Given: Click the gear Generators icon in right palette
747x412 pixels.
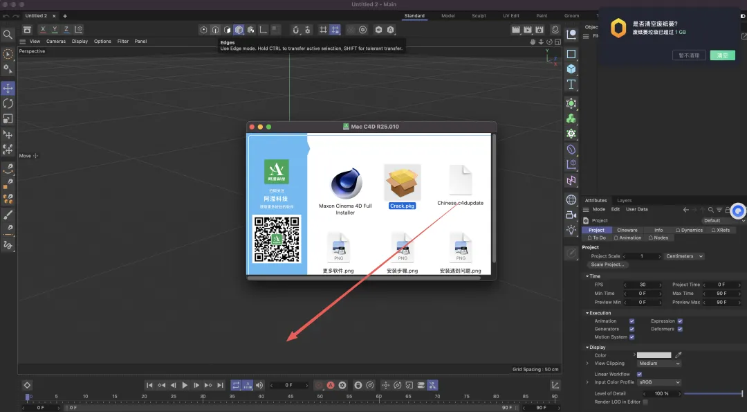Looking at the screenshot, I should 571,134.
